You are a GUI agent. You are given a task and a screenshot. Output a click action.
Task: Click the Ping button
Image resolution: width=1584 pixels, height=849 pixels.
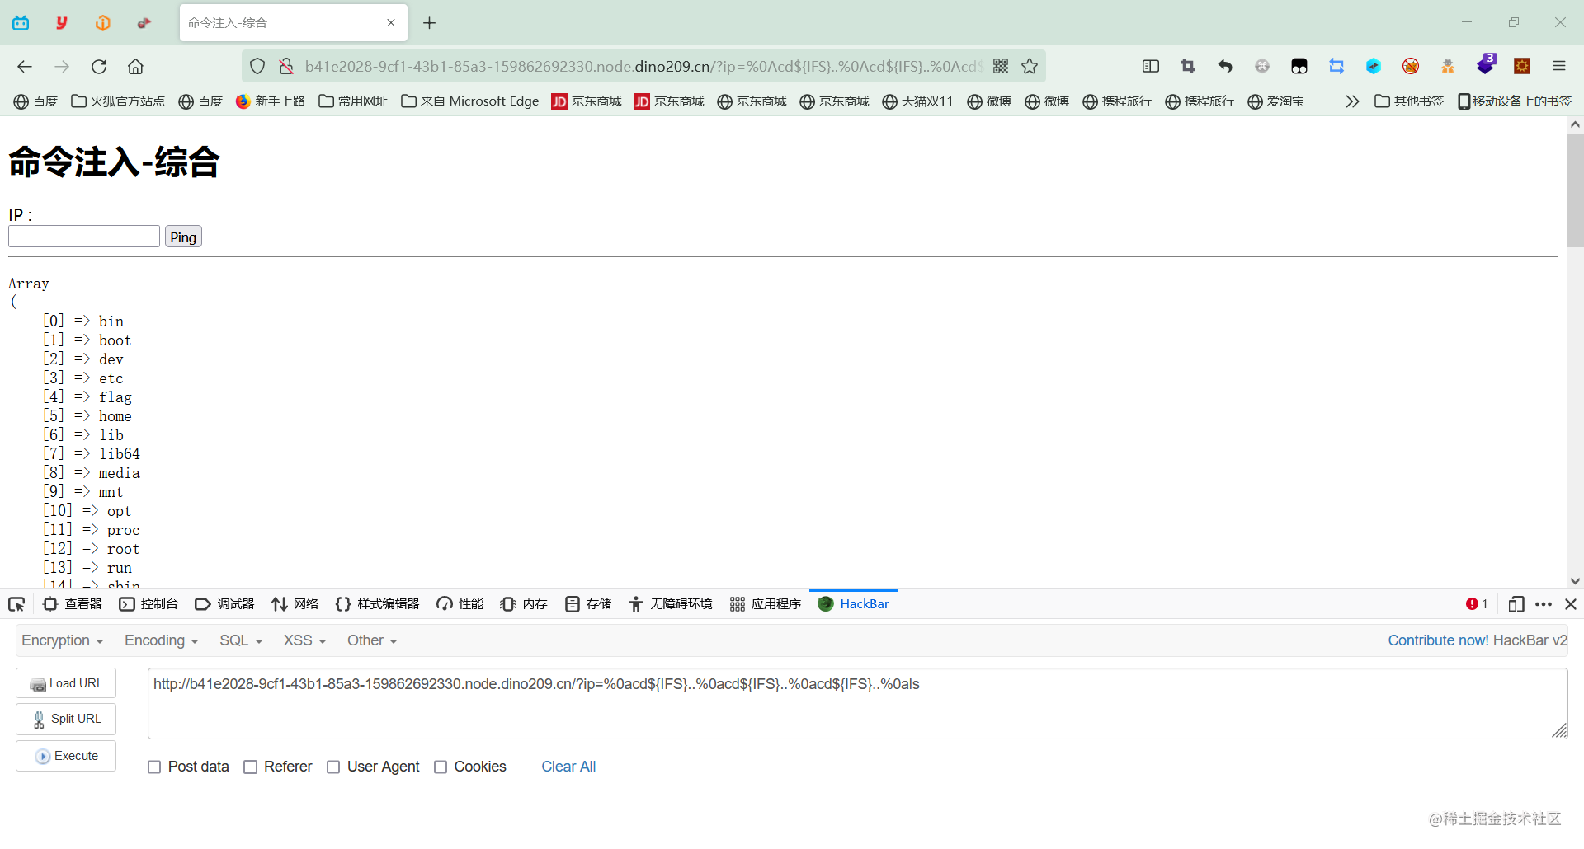pos(183,237)
